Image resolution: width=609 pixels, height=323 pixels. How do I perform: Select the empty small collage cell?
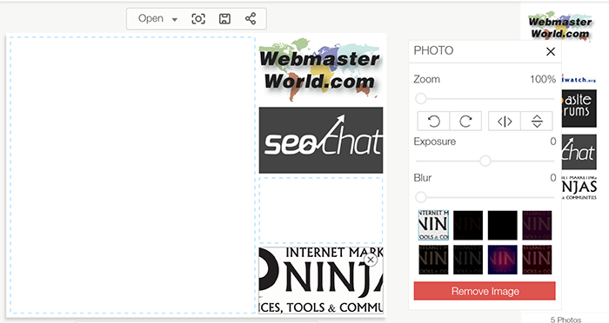[x=321, y=210]
